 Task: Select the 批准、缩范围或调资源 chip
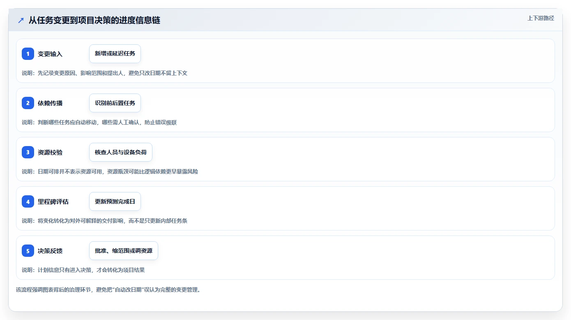[124, 251]
